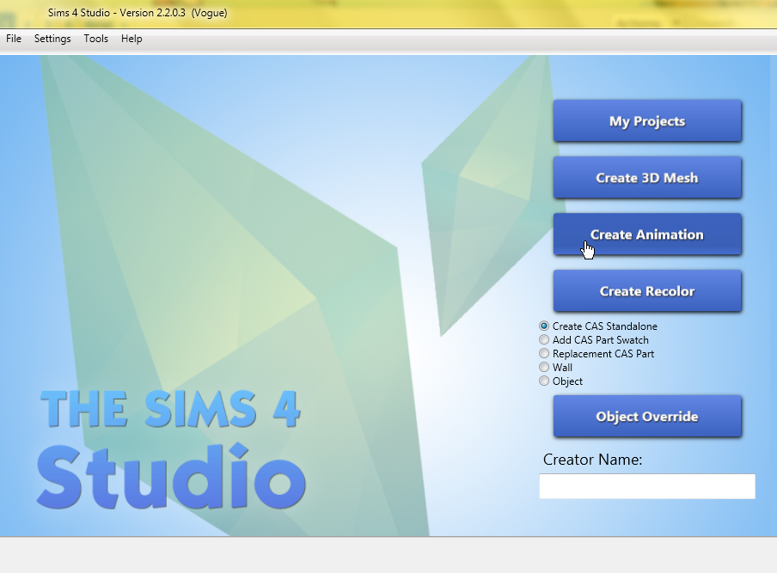
Task: Open the File menu
Action: (x=13, y=39)
